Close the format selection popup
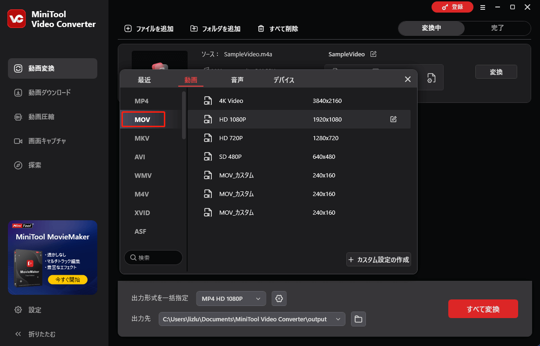The image size is (540, 346). 408,79
